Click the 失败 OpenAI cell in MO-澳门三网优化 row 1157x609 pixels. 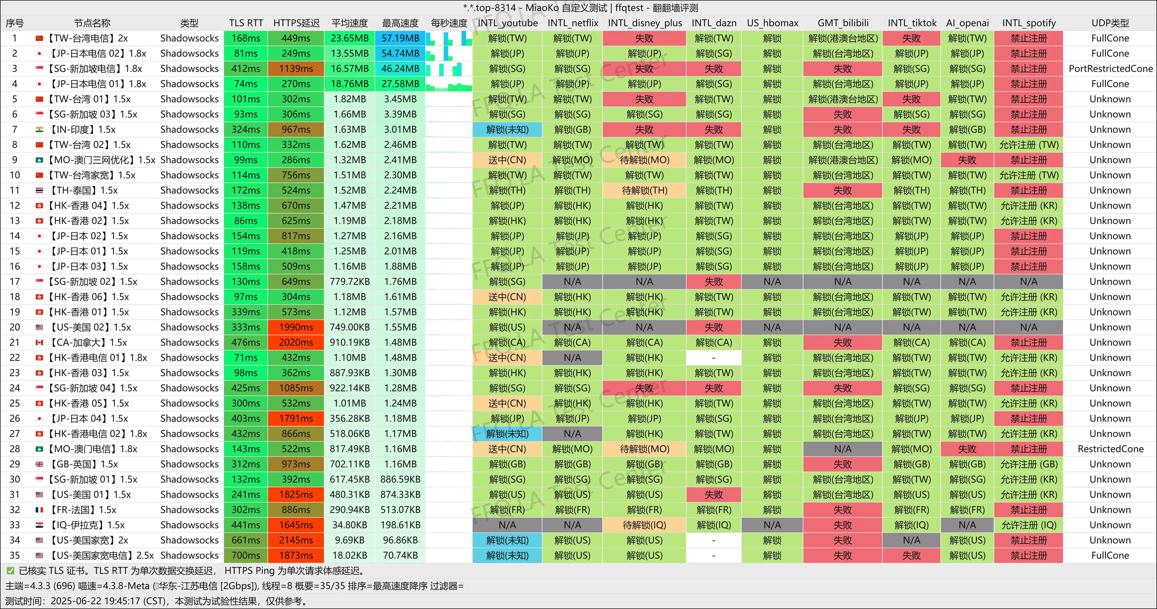[x=967, y=160]
